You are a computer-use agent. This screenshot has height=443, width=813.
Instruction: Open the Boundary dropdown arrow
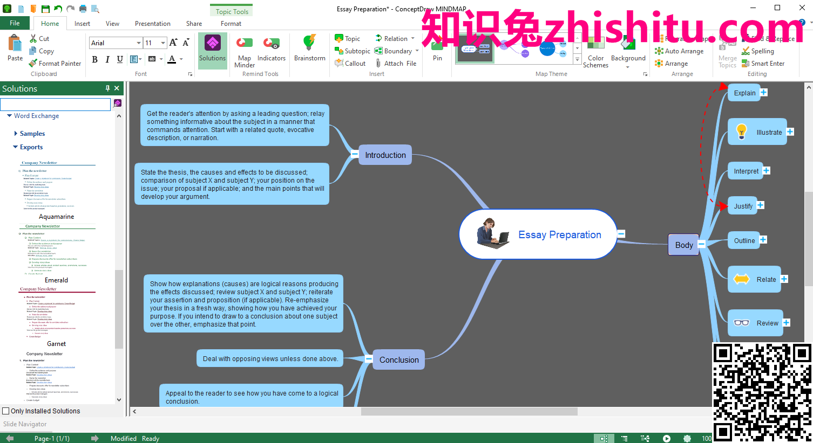coord(417,51)
